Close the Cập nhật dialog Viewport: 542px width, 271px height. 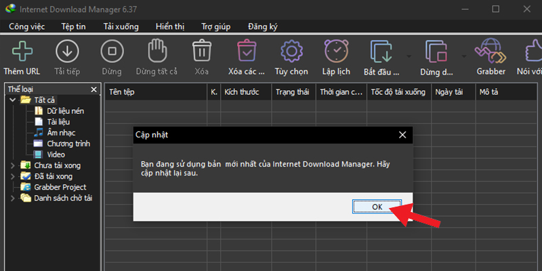(x=402, y=135)
